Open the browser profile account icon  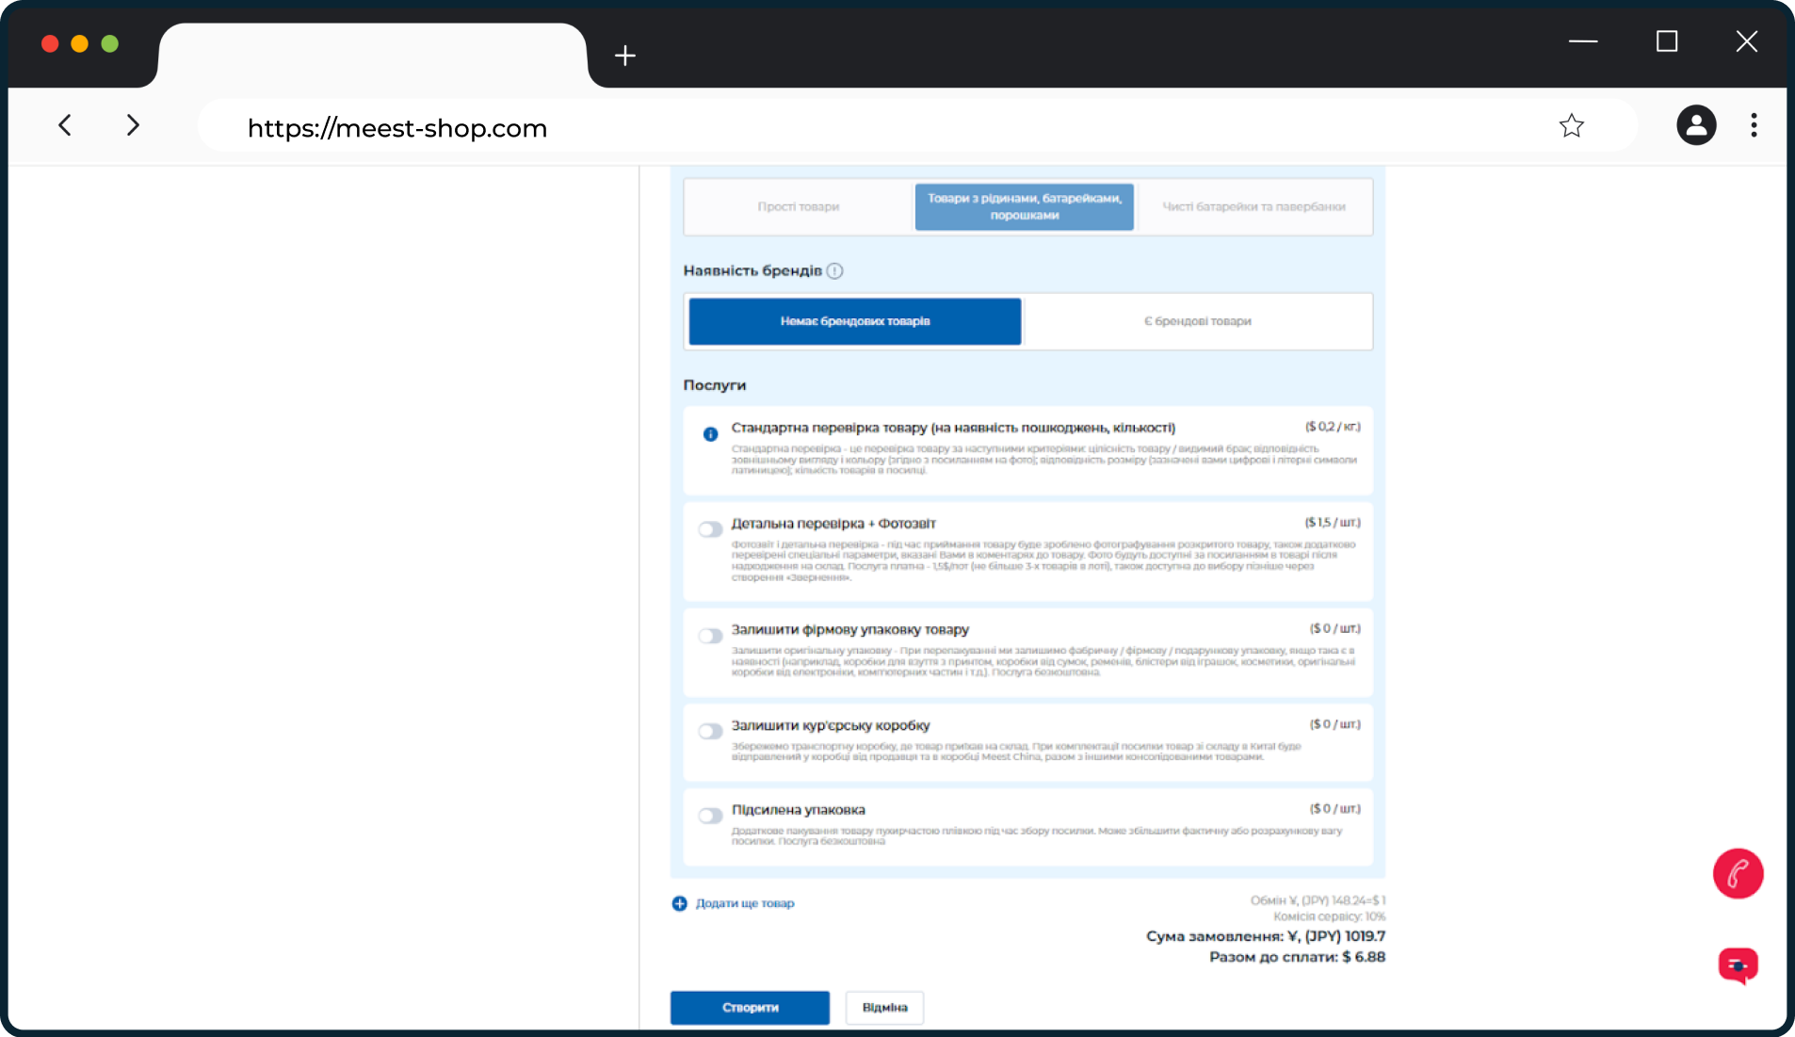tap(1696, 125)
